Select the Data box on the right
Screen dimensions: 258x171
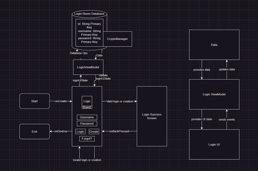[x=214, y=45]
